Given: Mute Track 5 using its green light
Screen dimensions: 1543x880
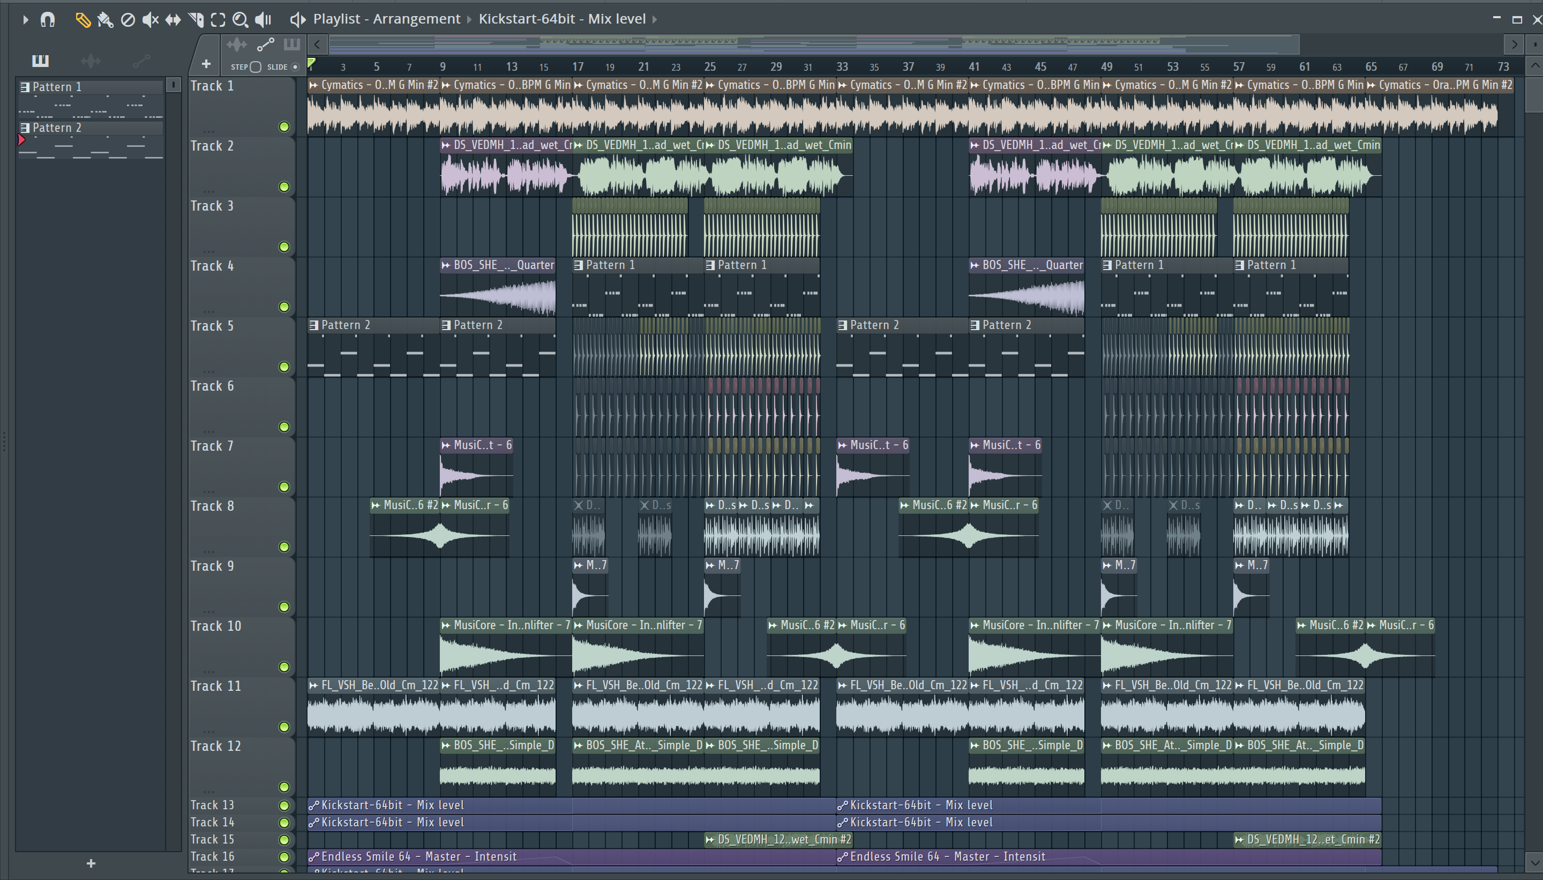Looking at the screenshot, I should tap(284, 367).
